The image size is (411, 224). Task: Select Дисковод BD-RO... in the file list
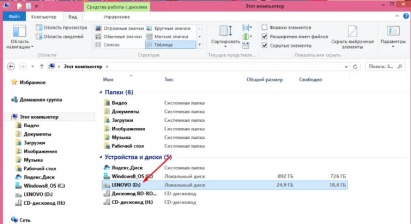(130, 194)
